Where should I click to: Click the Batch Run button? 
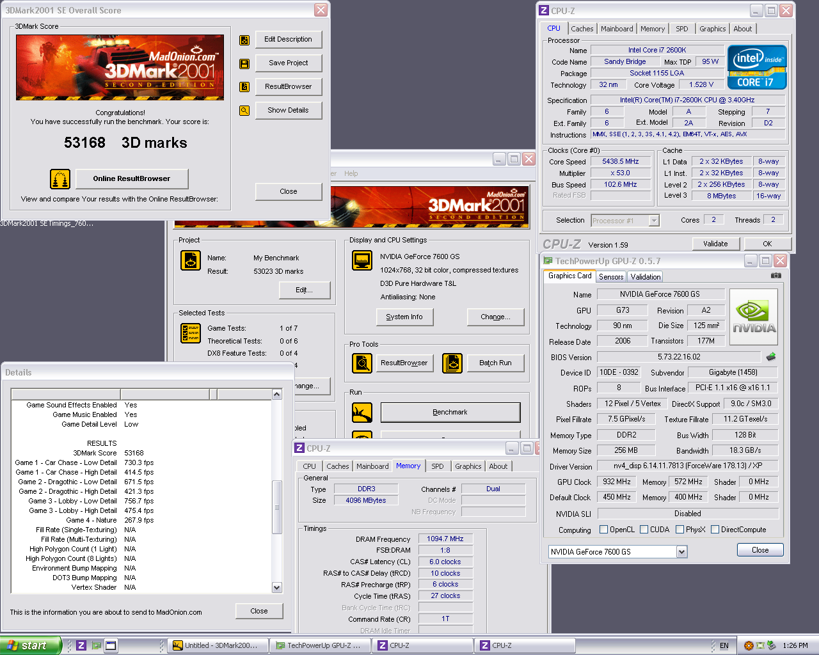click(496, 363)
